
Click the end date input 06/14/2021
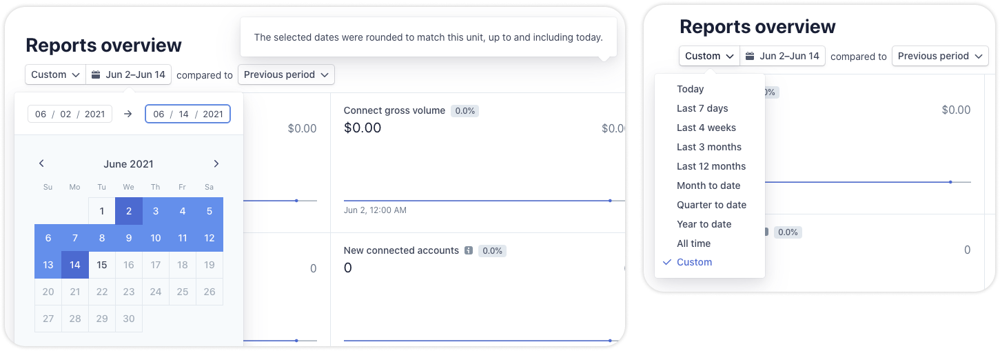(187, 114)
